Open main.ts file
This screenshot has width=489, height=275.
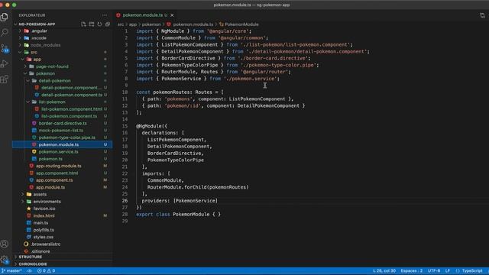point(40,223)
